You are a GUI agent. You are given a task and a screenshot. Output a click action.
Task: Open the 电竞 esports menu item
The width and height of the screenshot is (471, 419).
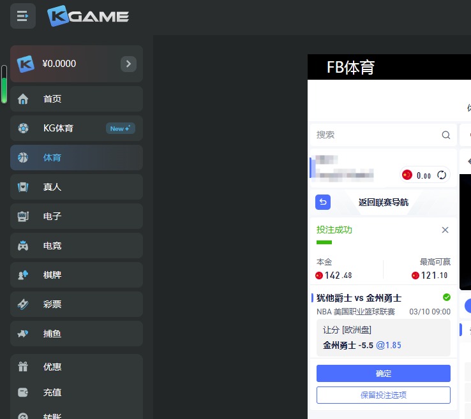[77, 246]
